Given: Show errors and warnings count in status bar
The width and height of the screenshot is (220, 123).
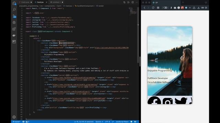Looking at the screenshot, I should (26, 122).
